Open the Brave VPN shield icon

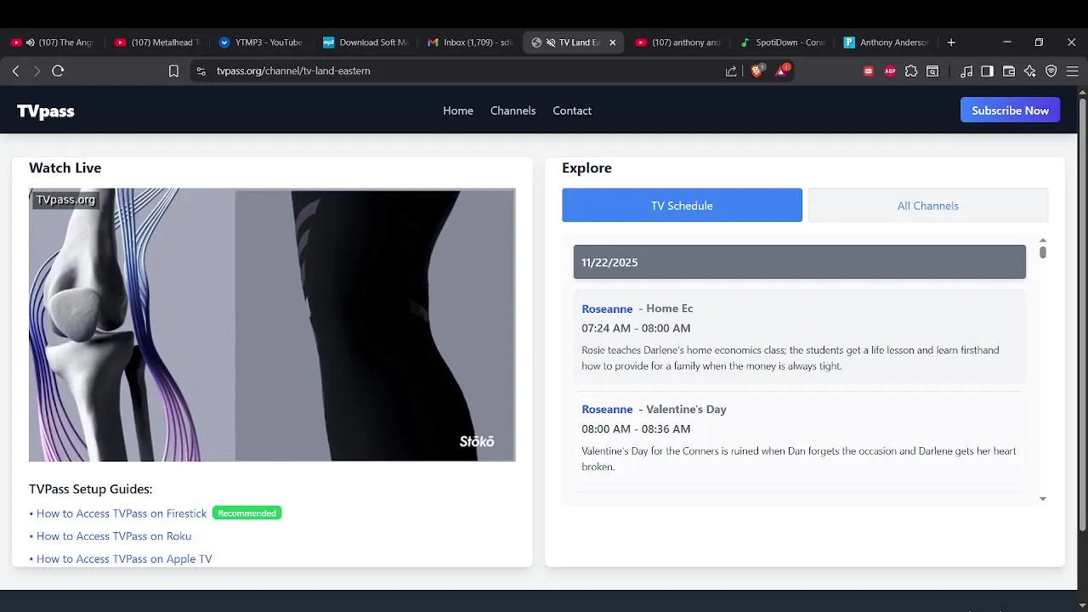click(1051, 71)
